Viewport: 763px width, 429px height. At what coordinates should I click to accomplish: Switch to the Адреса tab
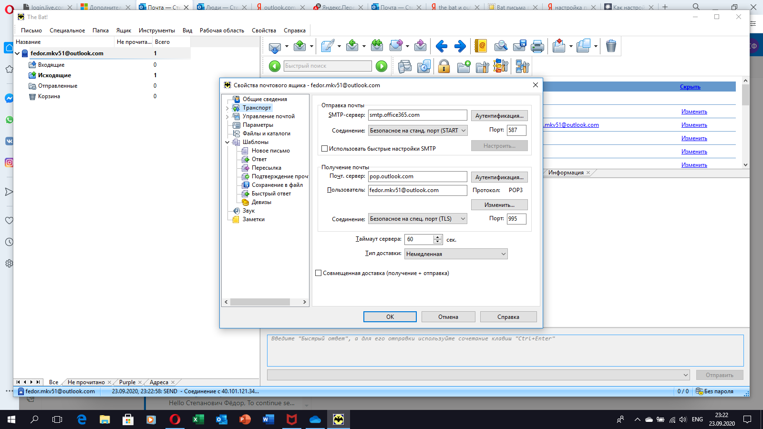point(159,382)
